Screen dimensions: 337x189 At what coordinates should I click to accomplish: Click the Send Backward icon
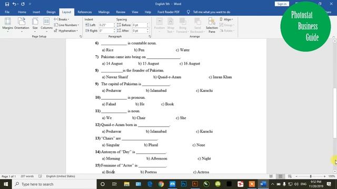[197, 25]
